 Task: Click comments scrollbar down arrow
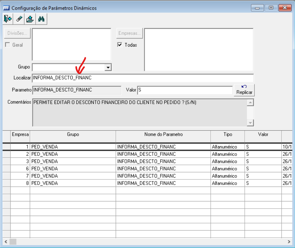(250, 123)
